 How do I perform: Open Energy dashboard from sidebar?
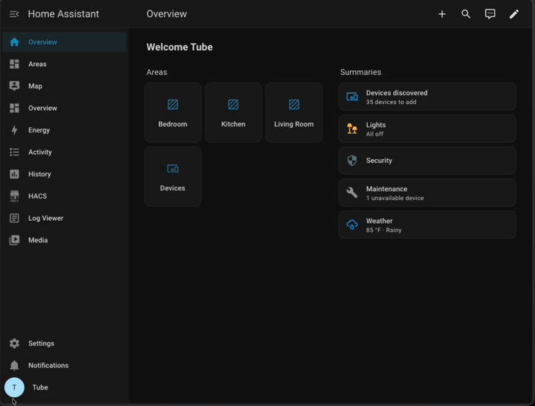coord(64,130)
